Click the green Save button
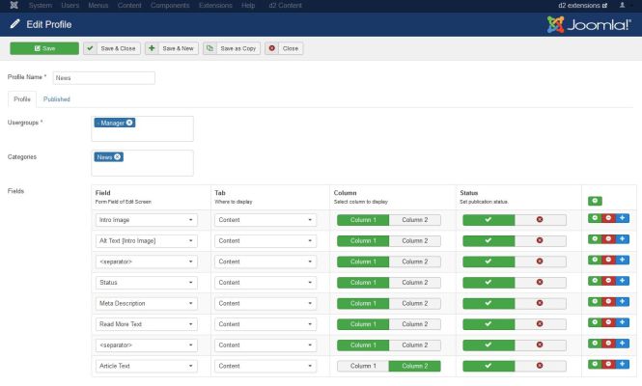 (44, 48)
